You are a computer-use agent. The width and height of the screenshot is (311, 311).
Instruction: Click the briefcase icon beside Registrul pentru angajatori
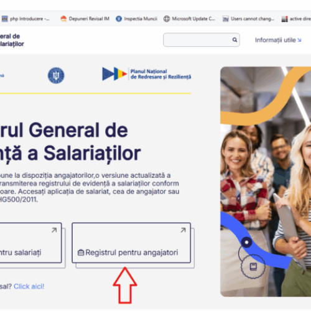pyautogui.click(x=81, y=253)
